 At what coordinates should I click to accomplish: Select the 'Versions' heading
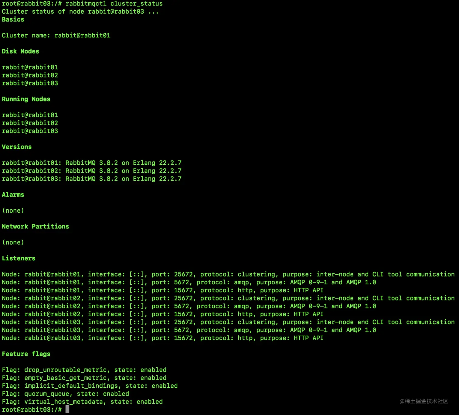click(x=17, y=147)
